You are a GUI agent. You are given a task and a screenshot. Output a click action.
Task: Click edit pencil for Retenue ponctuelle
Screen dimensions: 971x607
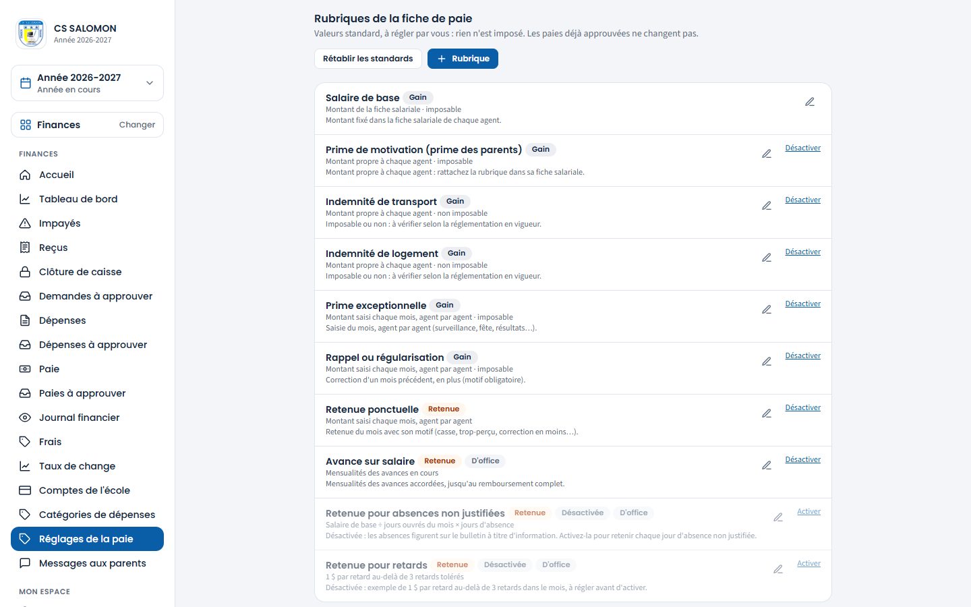click(767, 413)
